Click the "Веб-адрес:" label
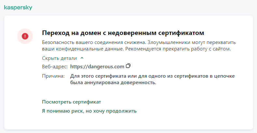This screenshot has height=133, width=257. pos(55,67)
